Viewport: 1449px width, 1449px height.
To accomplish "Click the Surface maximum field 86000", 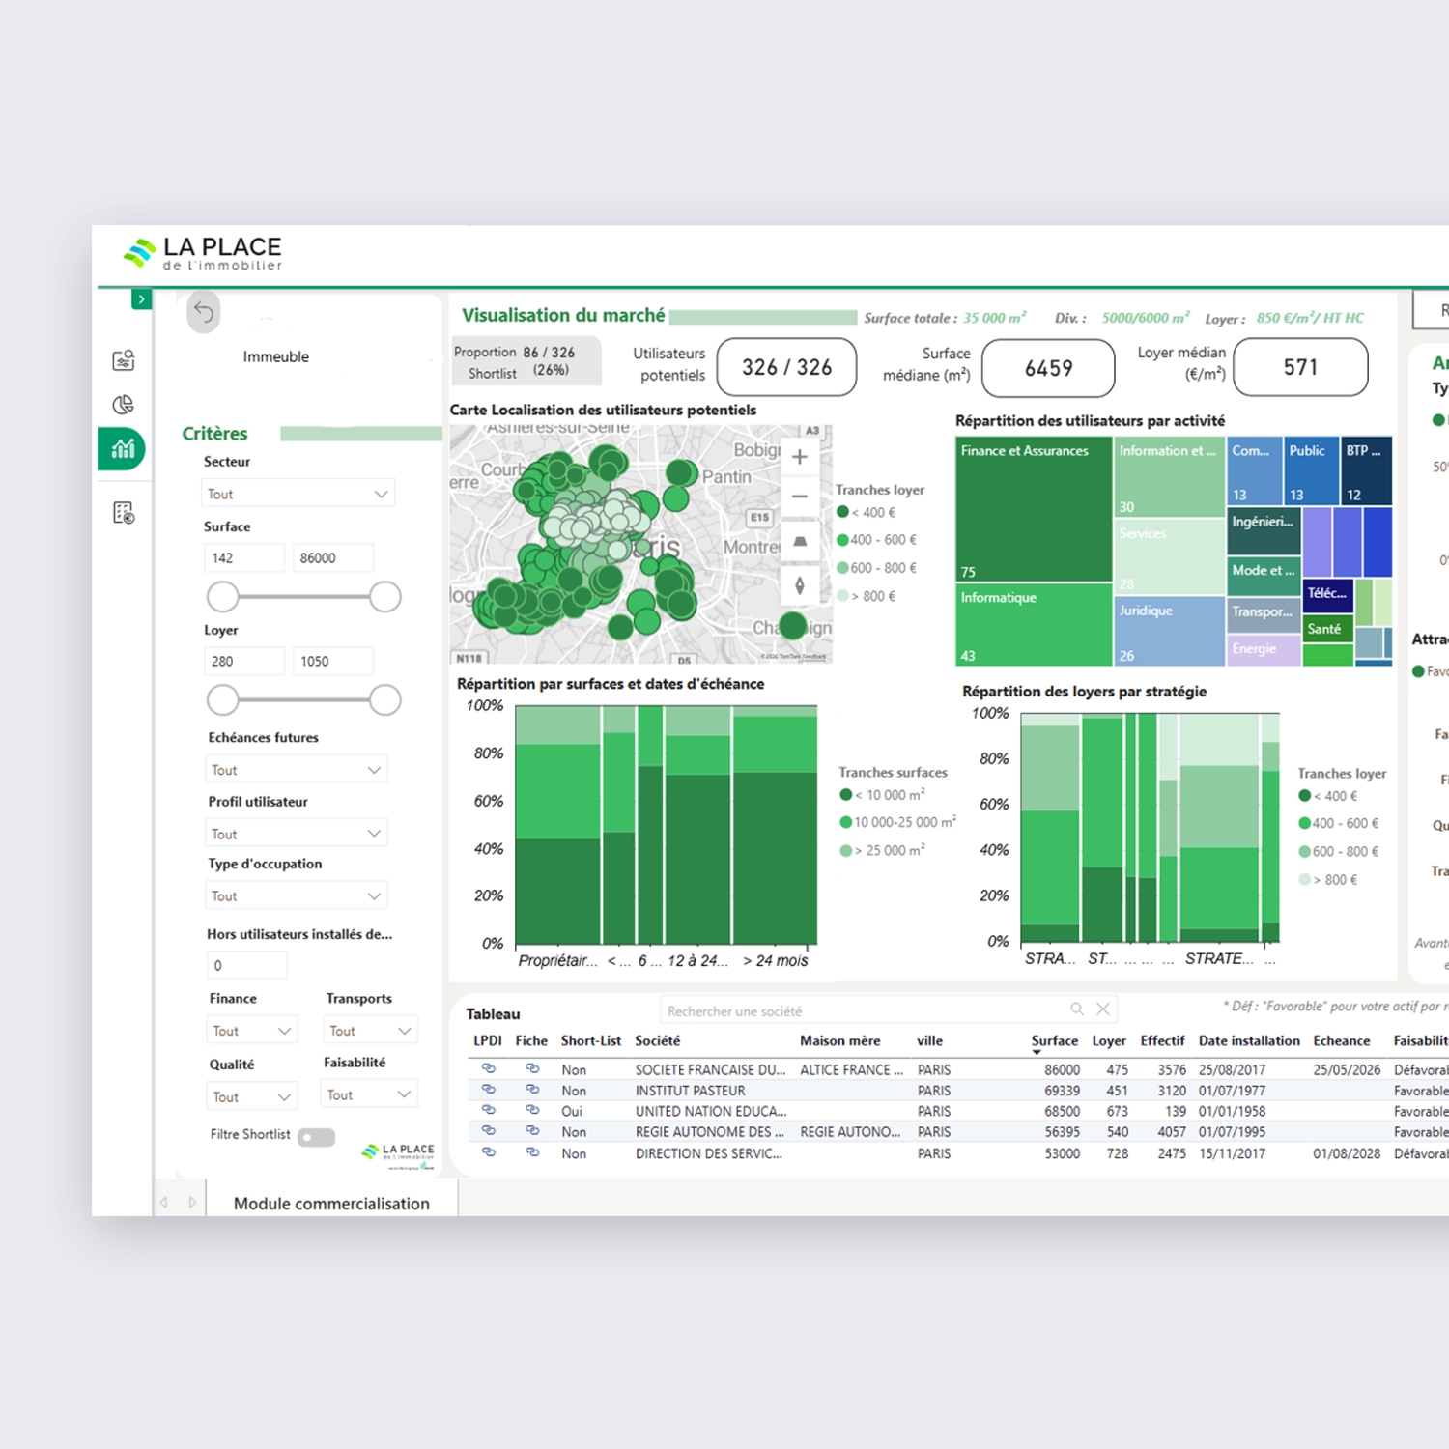I will (x=332, y=557).
